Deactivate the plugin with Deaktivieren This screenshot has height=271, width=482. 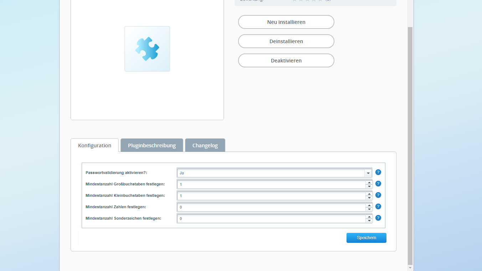click(x=286, y=61)
